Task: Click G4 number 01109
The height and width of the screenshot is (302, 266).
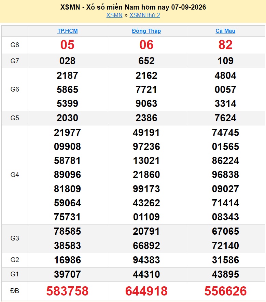Action: (146, 217)
